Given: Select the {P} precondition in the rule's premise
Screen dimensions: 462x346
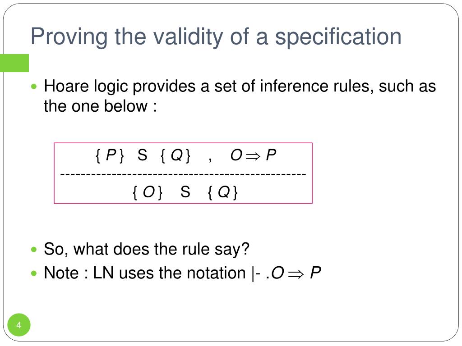Looking at the screenshot, I should pyautogui.click(x=110, y=155).
